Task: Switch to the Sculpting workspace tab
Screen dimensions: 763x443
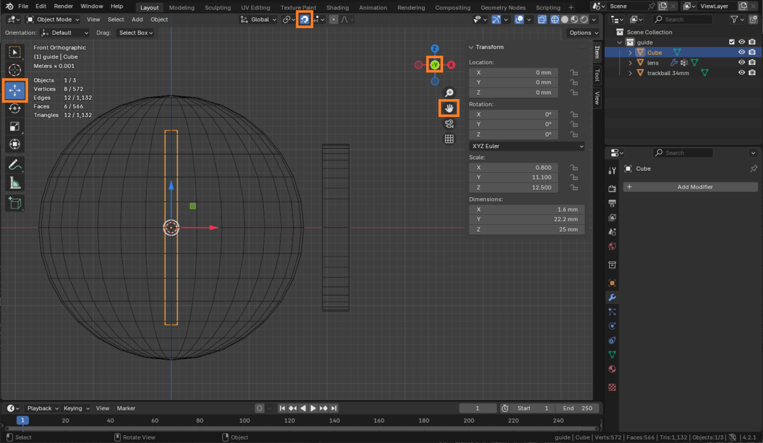Action: click(x=217, y=8)
